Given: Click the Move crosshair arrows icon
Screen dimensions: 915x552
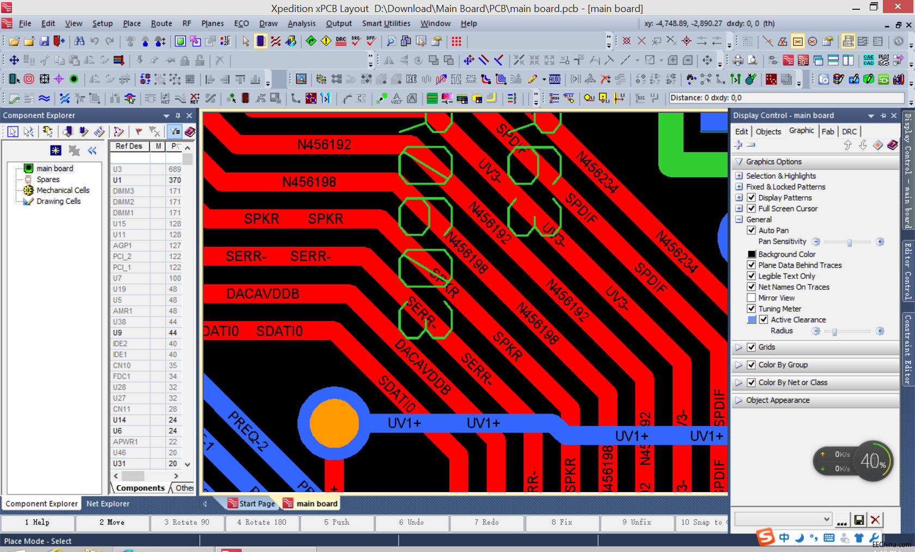Looking at the screenshot, I should [x=14, y=60].
